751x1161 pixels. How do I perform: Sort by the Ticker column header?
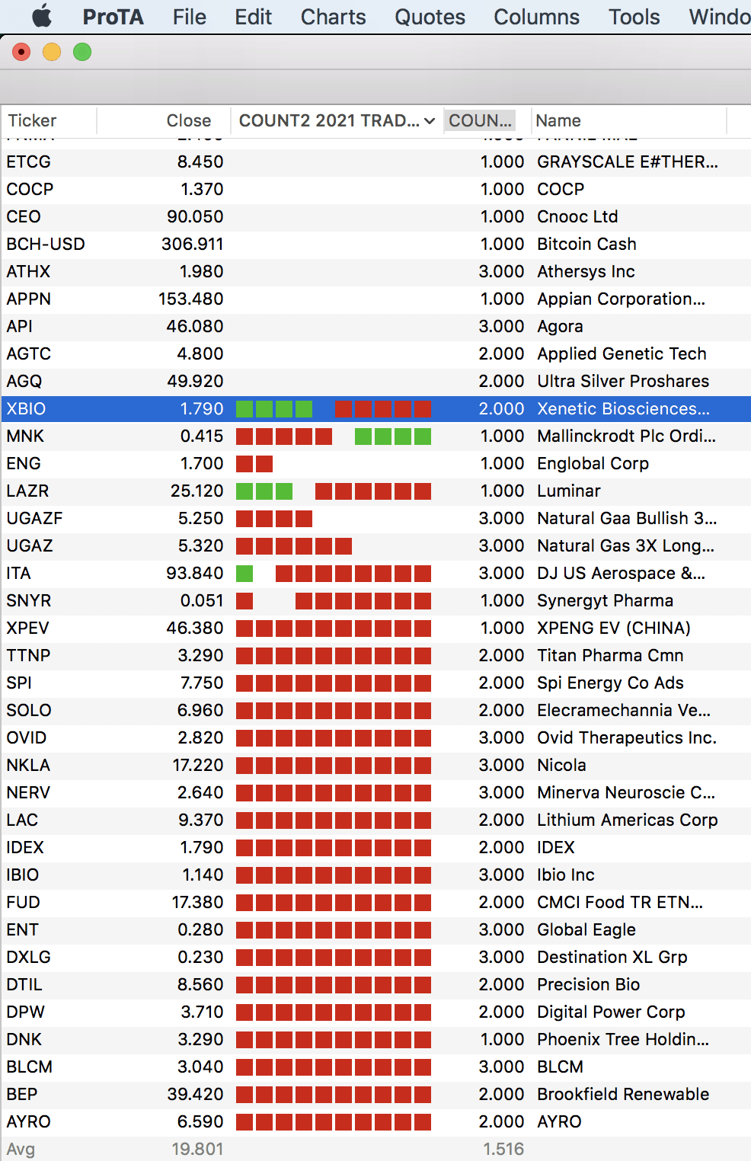(x=32, y=120)
